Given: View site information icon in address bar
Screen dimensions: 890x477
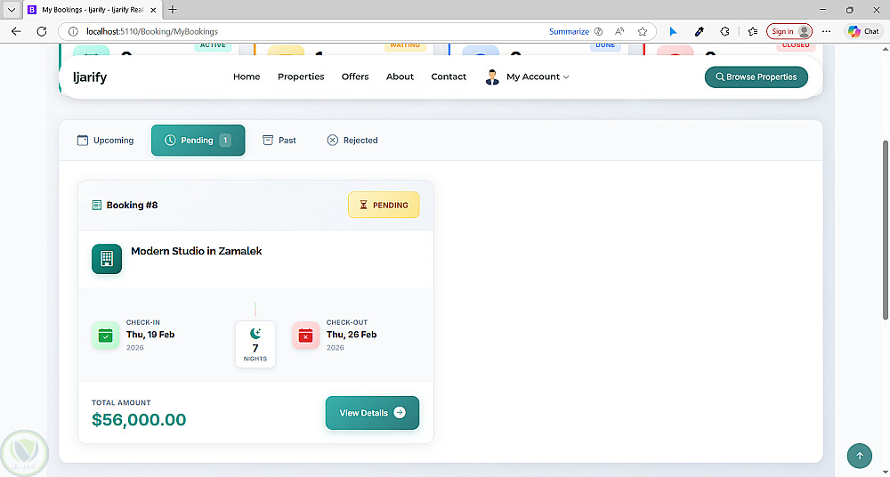Looking at the screenshot, I should [x=73, y=32].
